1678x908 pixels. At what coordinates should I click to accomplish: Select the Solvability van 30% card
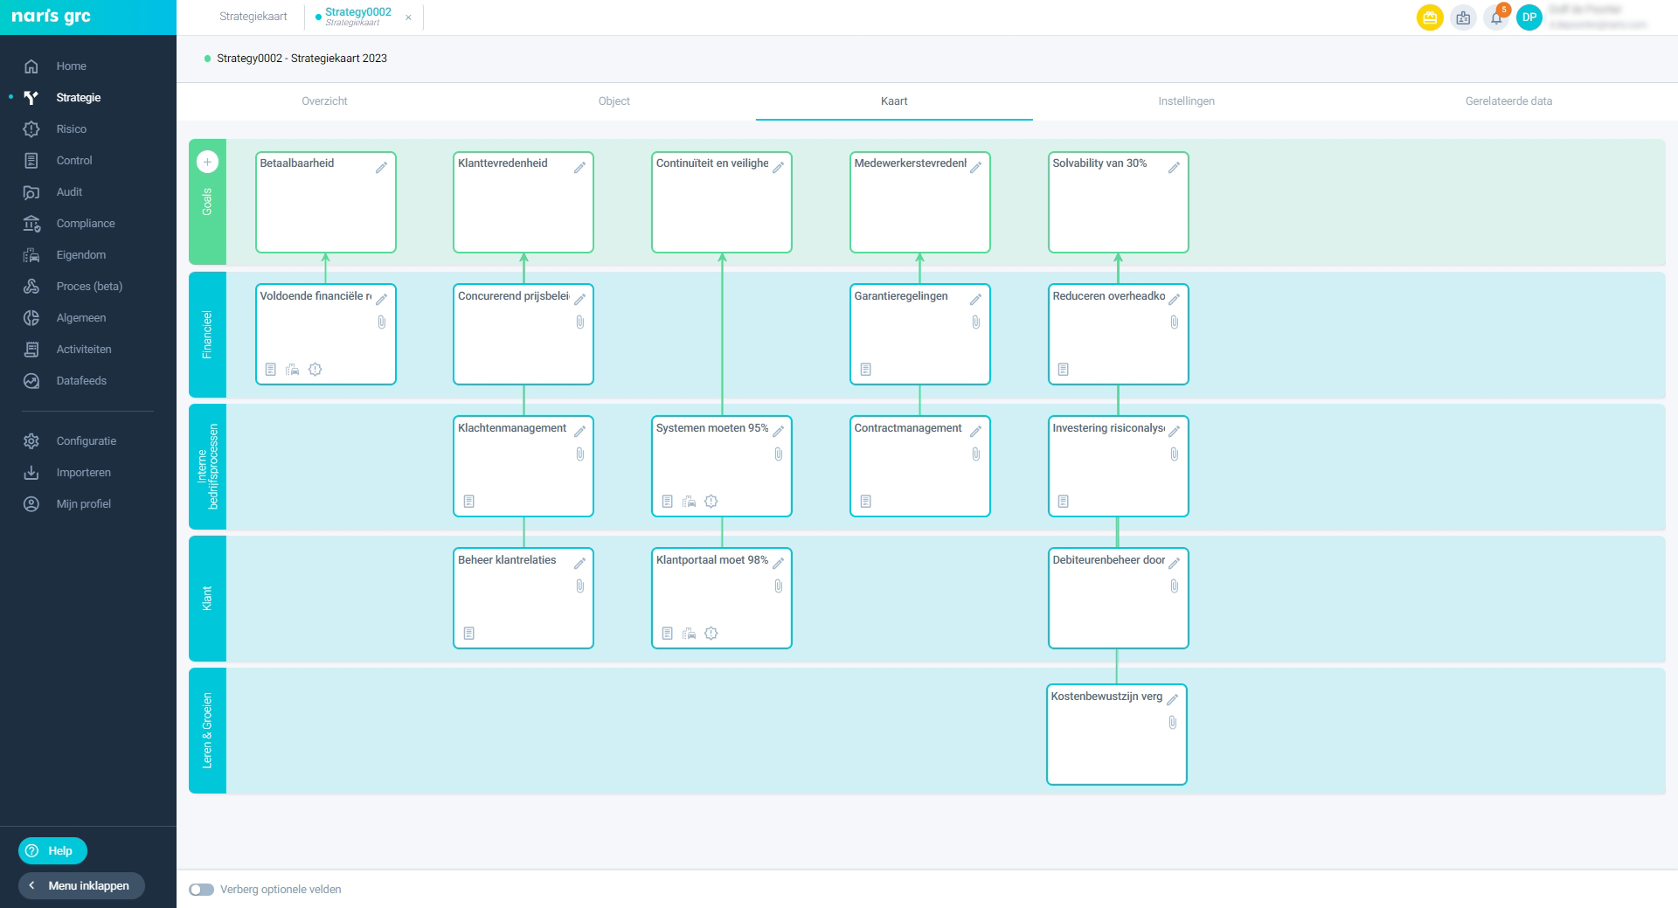coord(1118,210)
